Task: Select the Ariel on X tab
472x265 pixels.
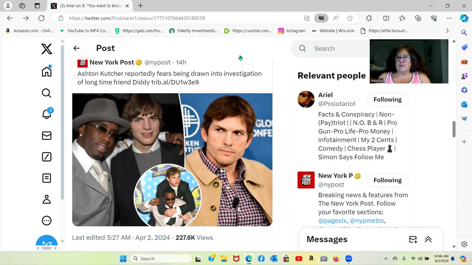Action: pos(90,6)
